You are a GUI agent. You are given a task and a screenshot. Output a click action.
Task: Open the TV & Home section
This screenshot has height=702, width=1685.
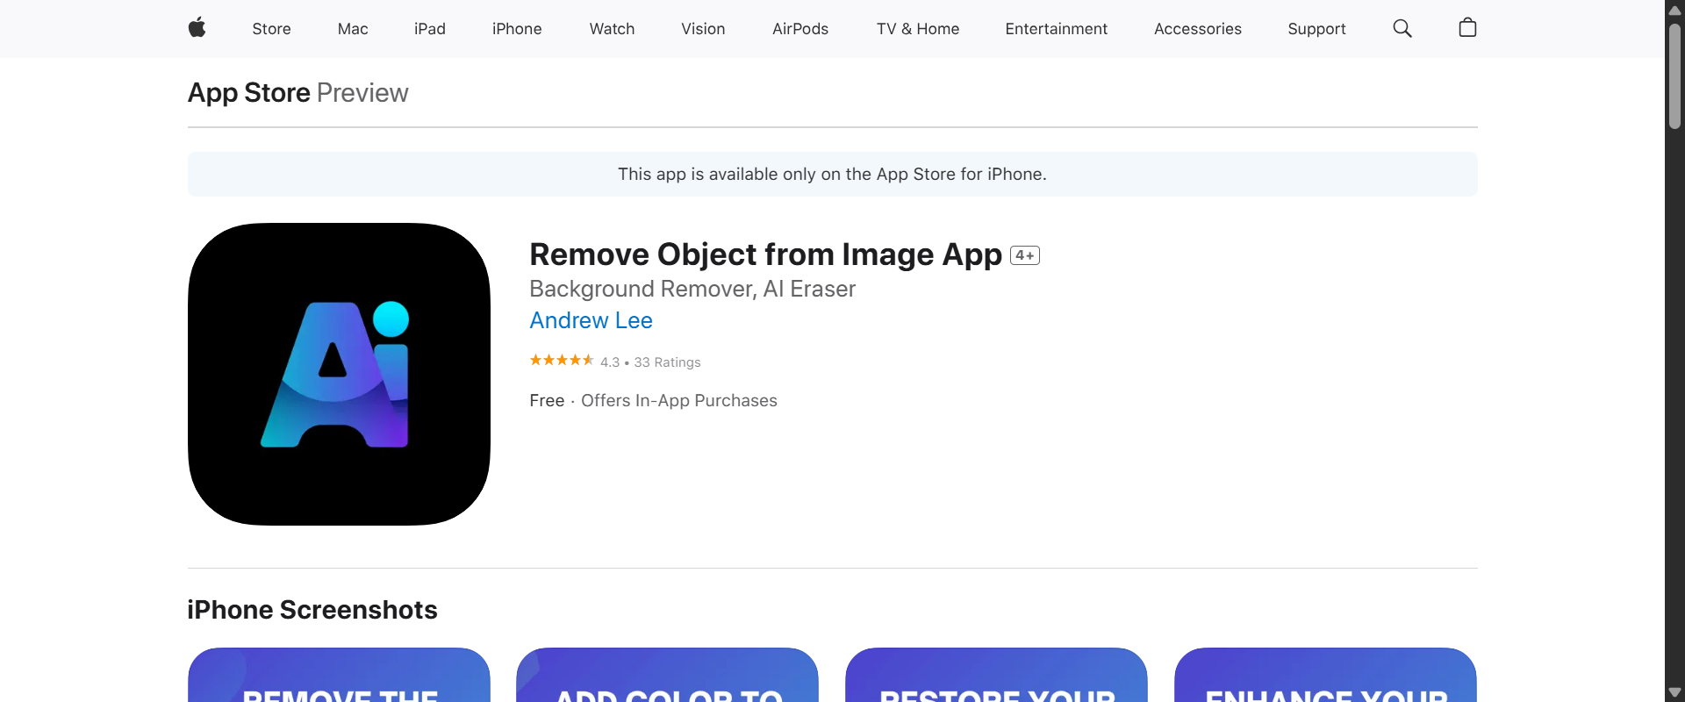[917, 28]
